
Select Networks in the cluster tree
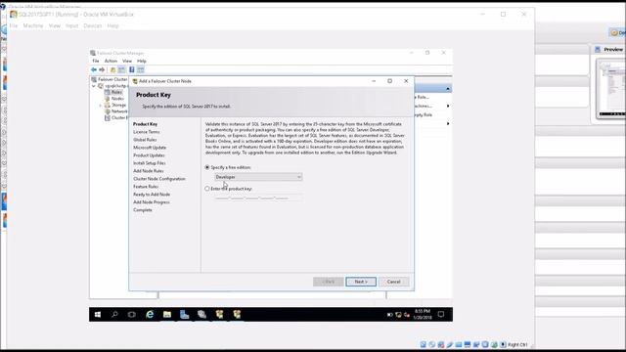coord(119,111)
